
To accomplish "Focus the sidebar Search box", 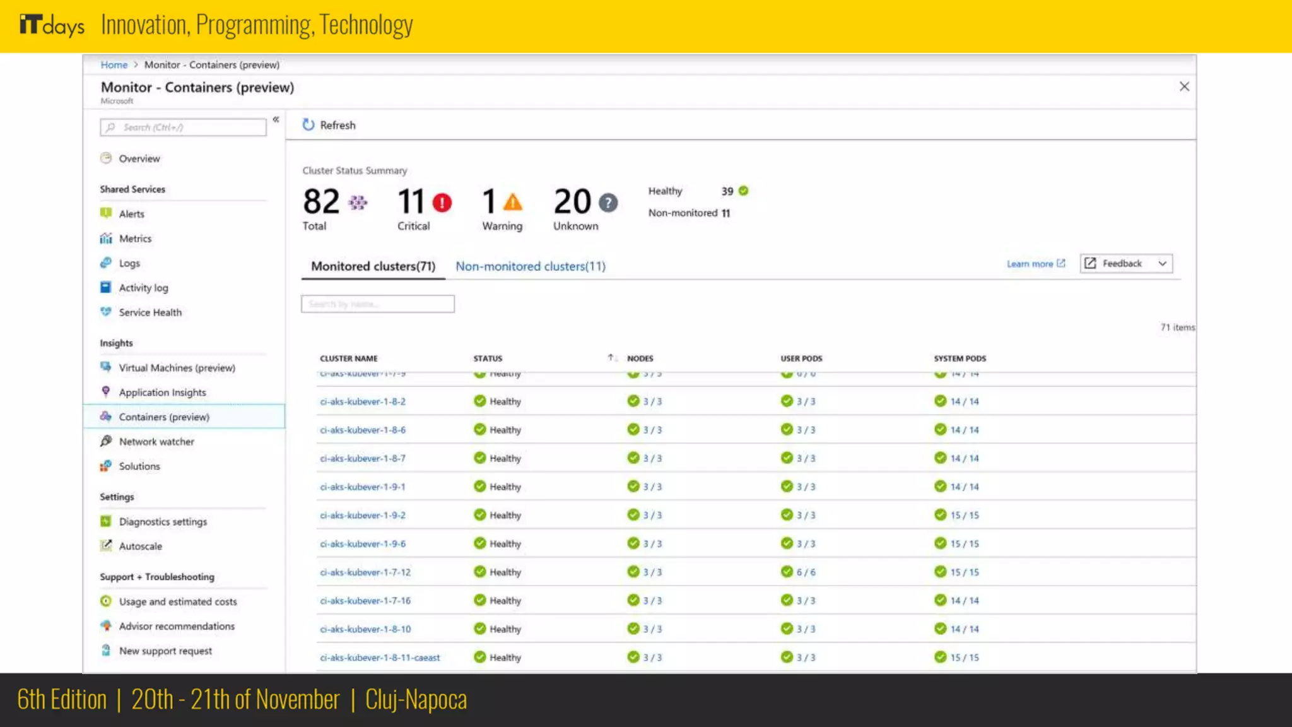I will pos(183,127).
